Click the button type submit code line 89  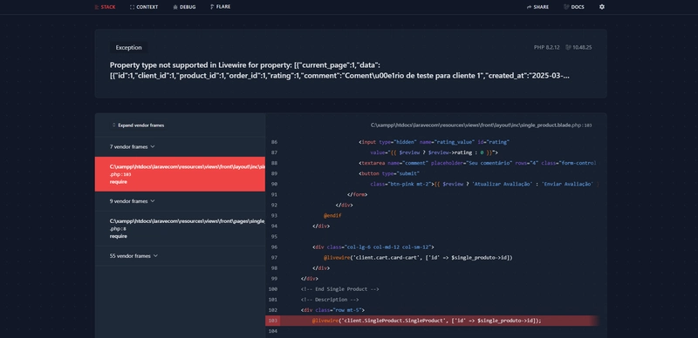[389, 173]
